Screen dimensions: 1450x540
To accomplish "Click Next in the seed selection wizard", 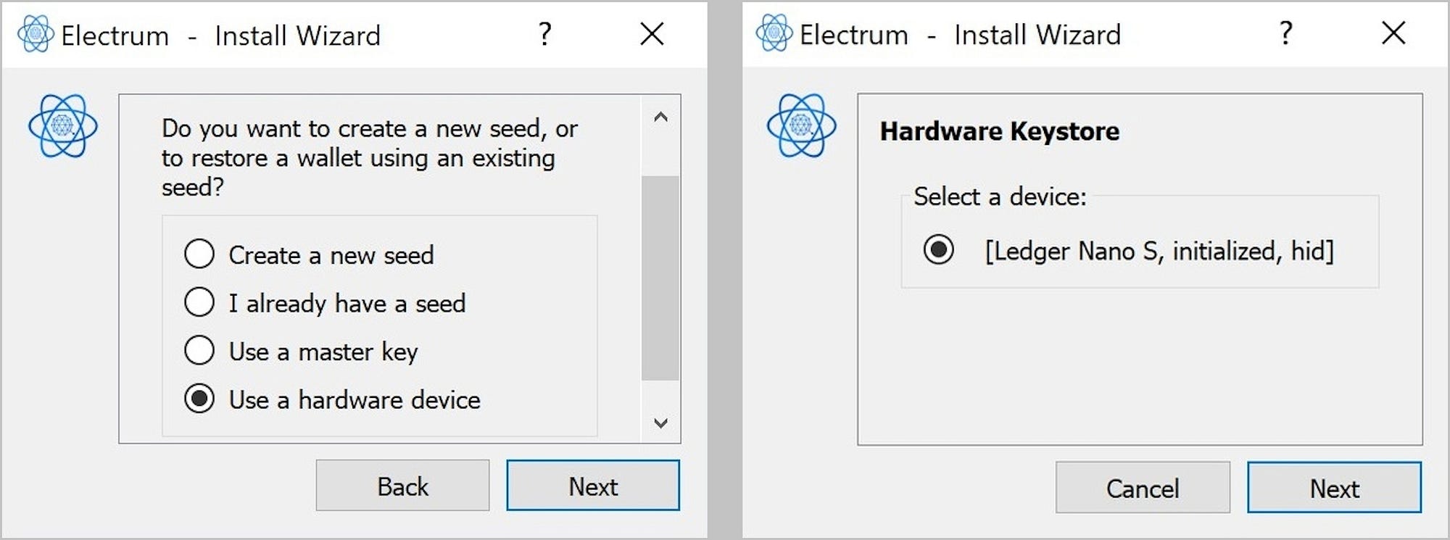I will click(593, 486).
